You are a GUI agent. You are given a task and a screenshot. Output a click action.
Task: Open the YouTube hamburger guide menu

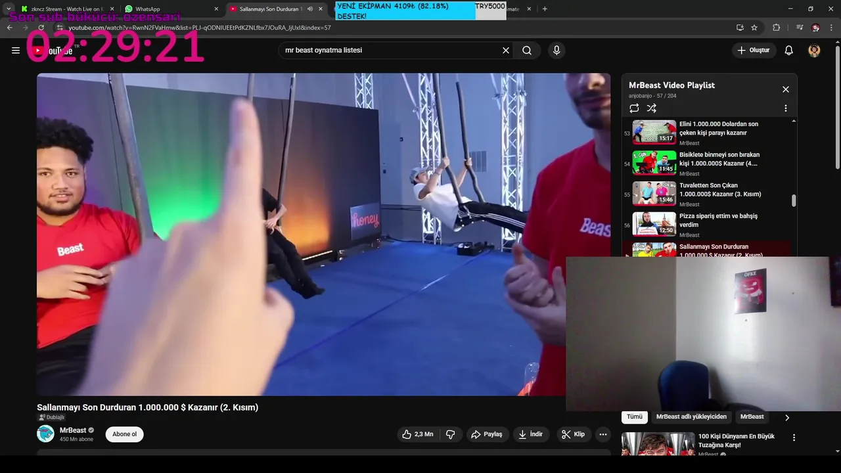[16, 51]
